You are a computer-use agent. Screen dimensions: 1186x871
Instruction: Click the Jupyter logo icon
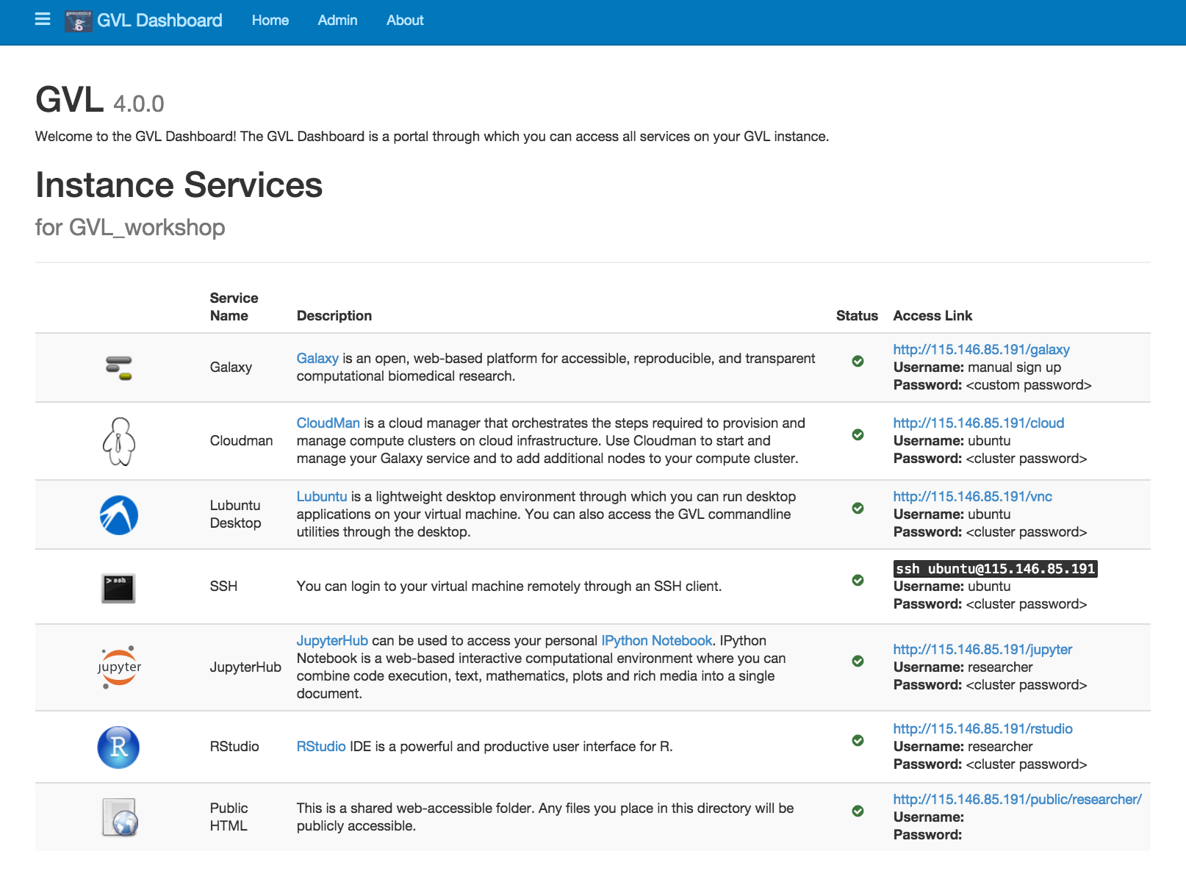pos(119,667)
